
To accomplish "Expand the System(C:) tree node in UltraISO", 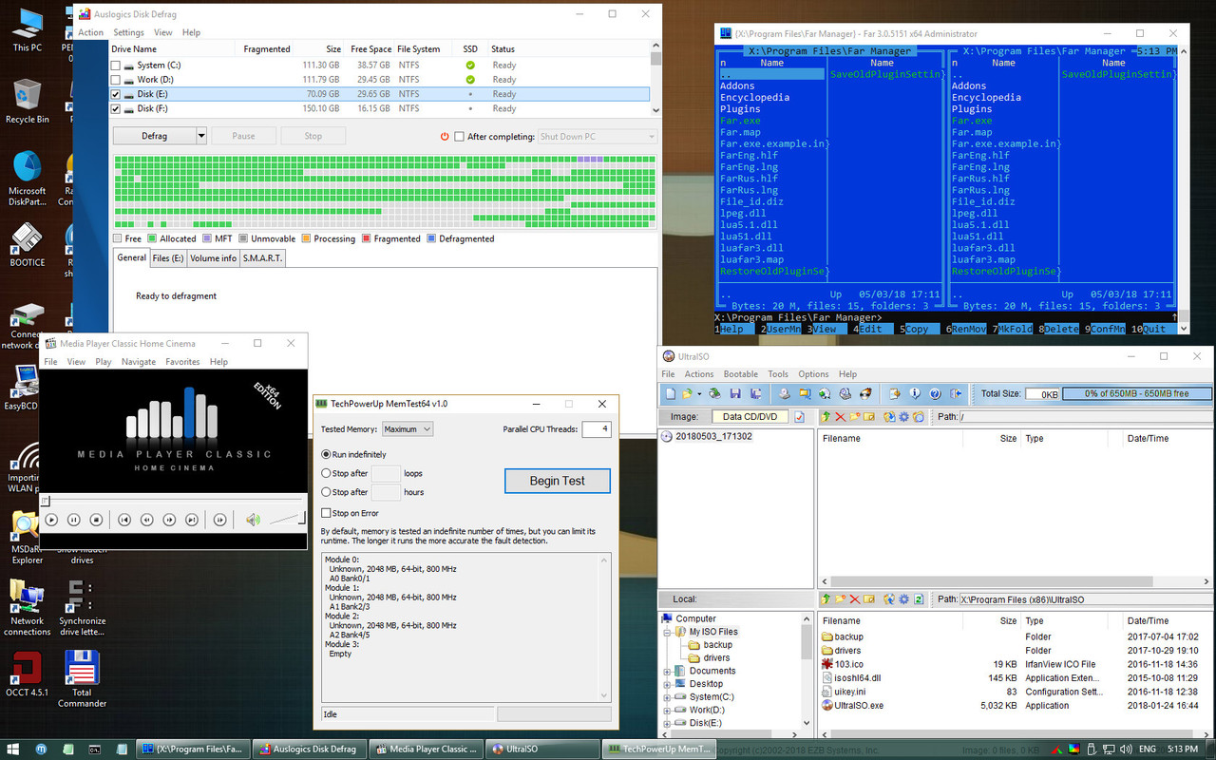I will click(668, 697).
